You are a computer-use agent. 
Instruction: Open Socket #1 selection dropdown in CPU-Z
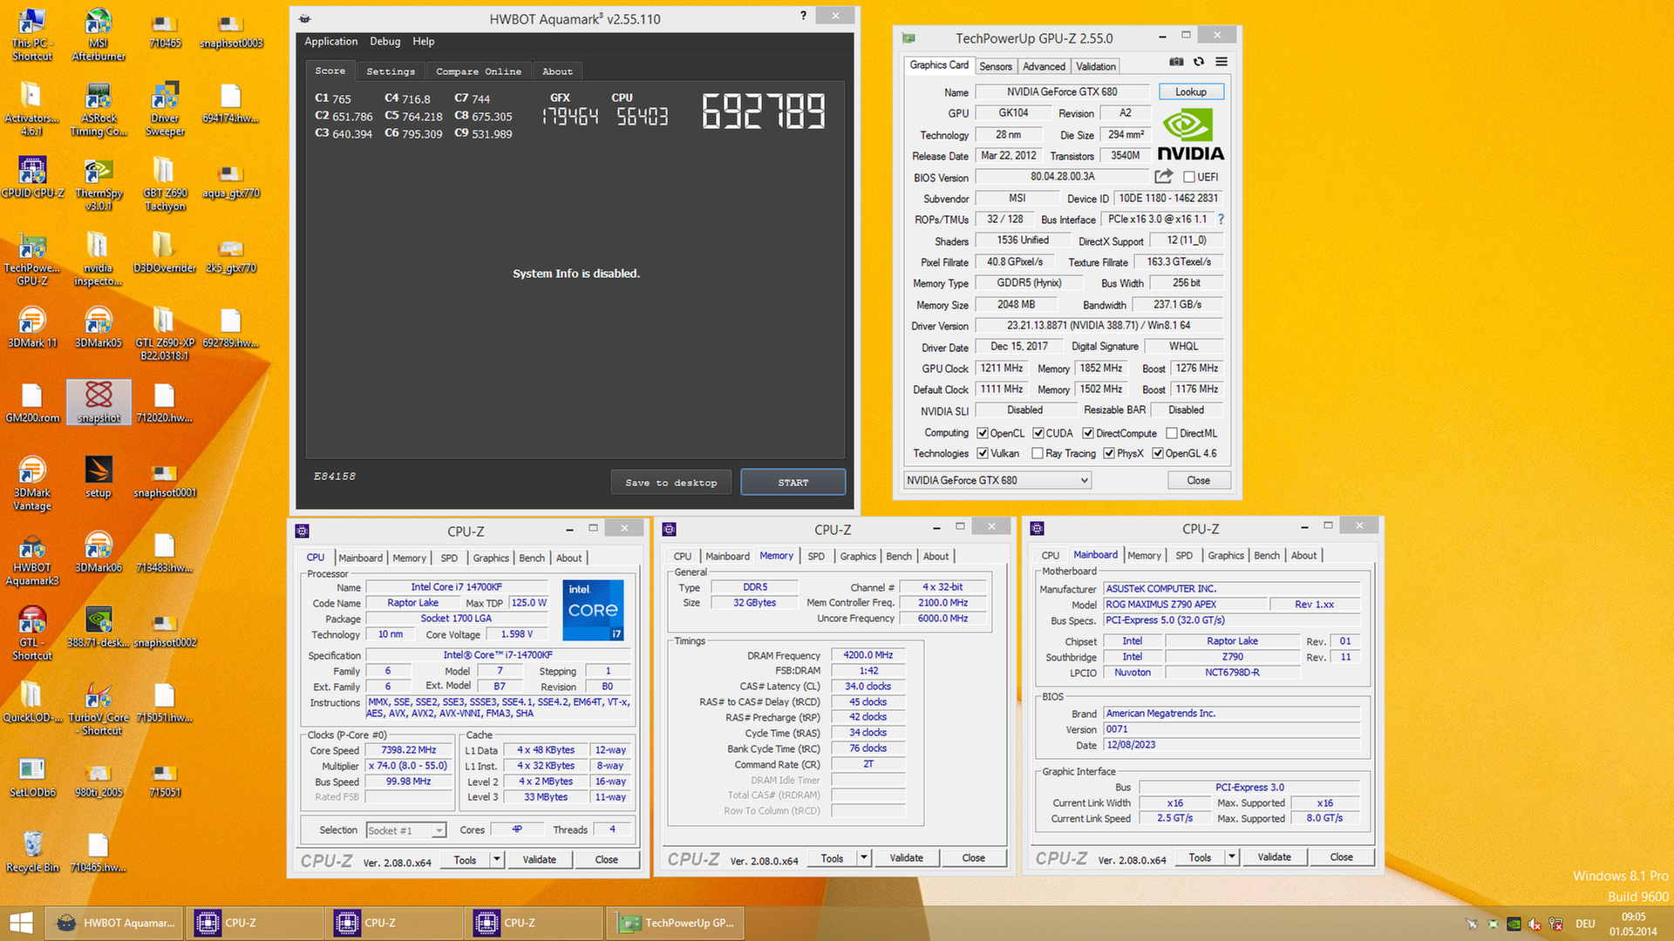point(406,830)
